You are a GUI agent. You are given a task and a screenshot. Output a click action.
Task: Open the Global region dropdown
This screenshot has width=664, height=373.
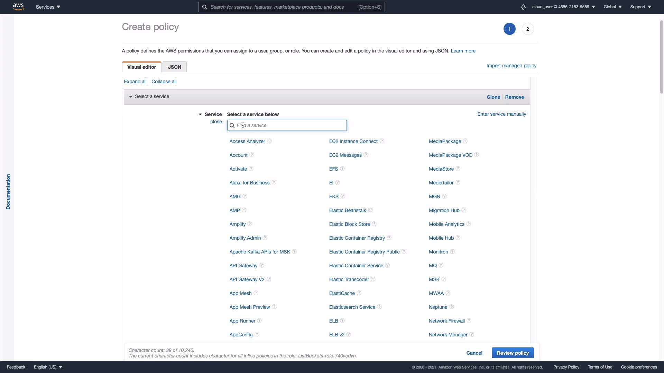click(x=612, y=7)
